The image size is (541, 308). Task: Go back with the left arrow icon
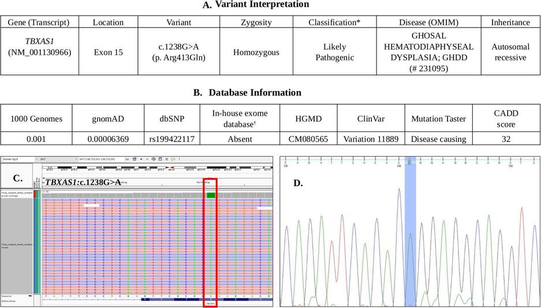[x=141, y=159]
